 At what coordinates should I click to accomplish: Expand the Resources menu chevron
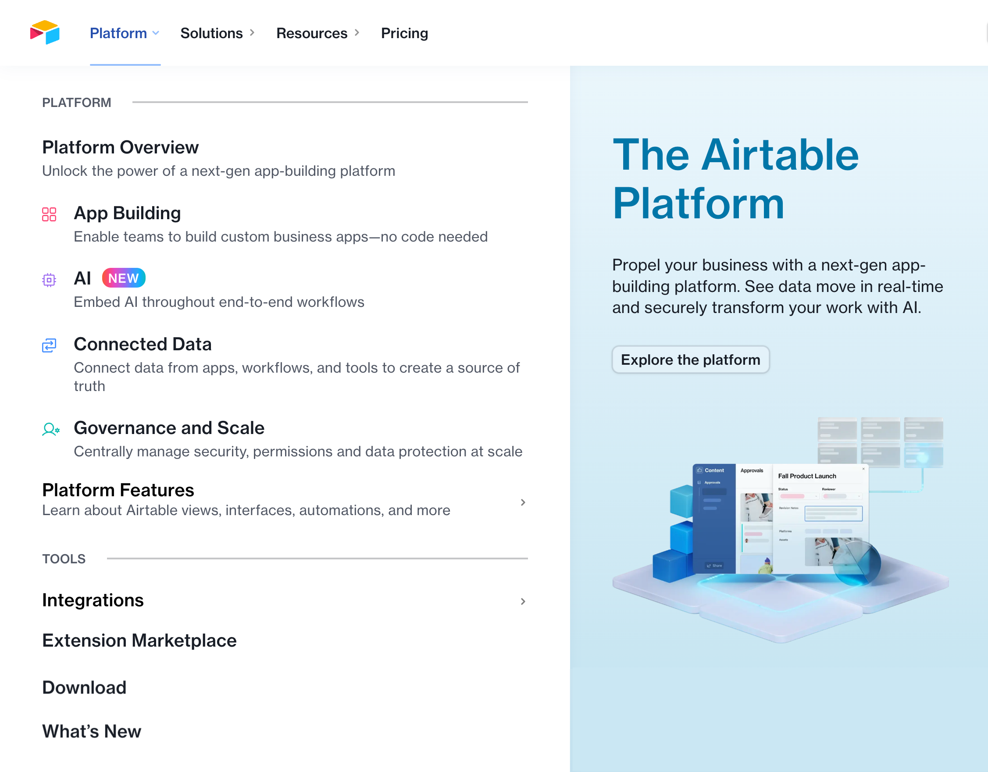point(357,32)
